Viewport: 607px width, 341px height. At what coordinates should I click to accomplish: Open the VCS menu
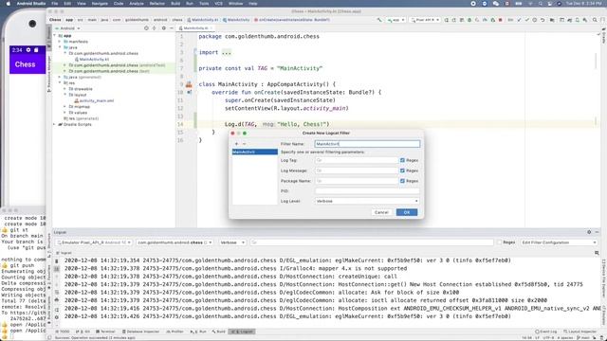[219, 4]
